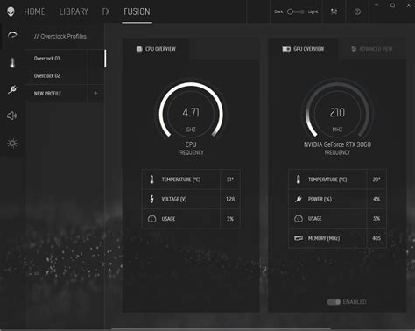Click the GPU temperature value 29°
The height and width of the screenshot is (331, 415).
click(376, 180)
